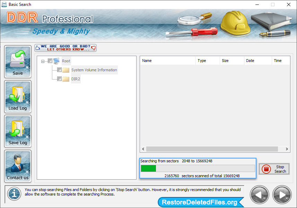Screen dimensions: 297x208
Task: Sort by the Size column header
Action: [232, 61]
